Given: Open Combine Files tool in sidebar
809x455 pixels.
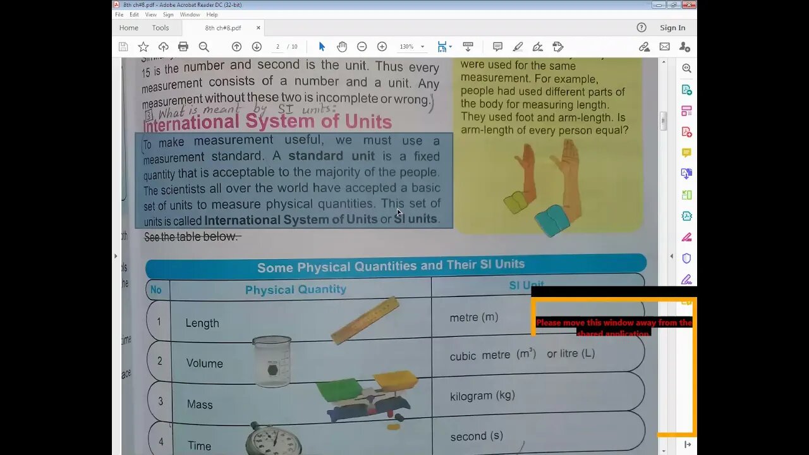Looking at the screenshot, I should click(686, 174).
